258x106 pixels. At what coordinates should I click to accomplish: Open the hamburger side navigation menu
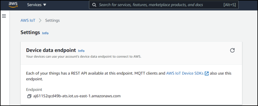point(4,16)
